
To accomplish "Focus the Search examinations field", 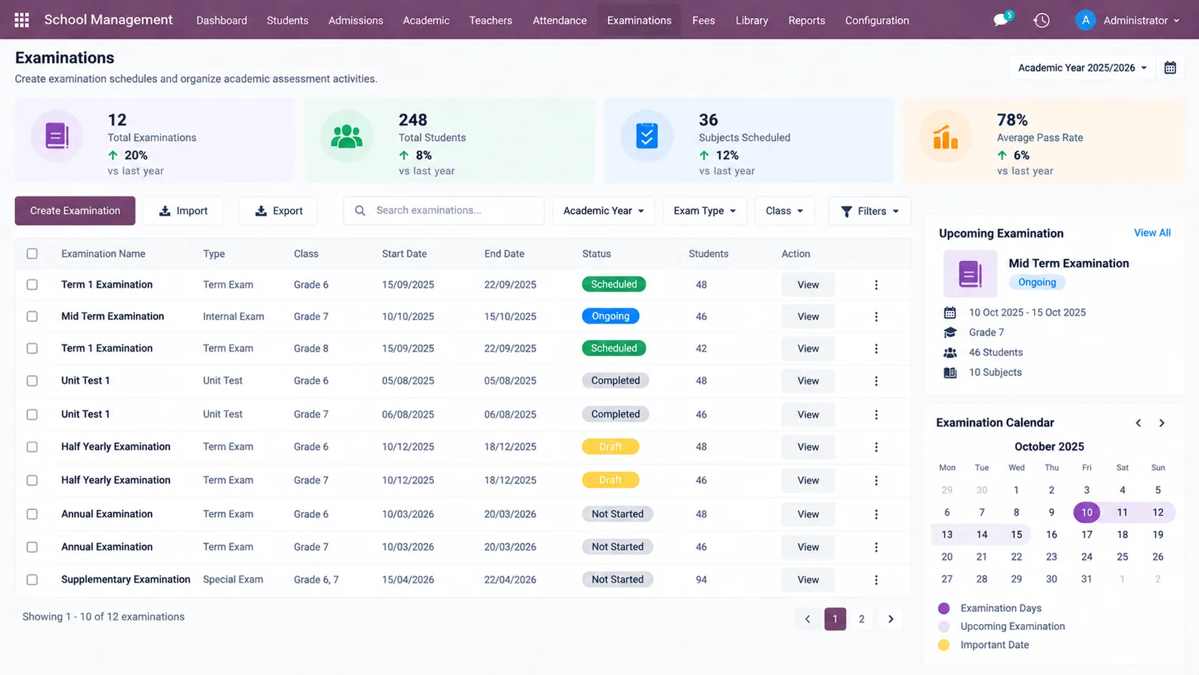I will pos(444,211).
